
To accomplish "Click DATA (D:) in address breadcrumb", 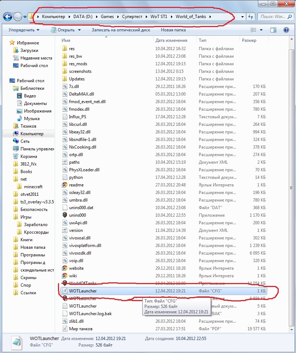I will (x=83, y=17).
